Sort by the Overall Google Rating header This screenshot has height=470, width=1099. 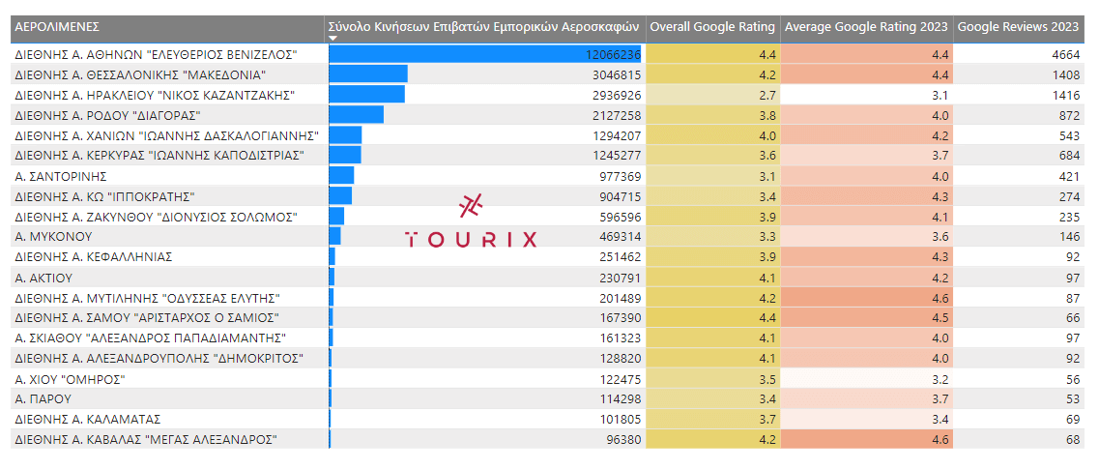click(712, 26)
